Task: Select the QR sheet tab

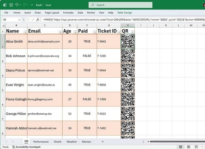Action: point(26,141)
